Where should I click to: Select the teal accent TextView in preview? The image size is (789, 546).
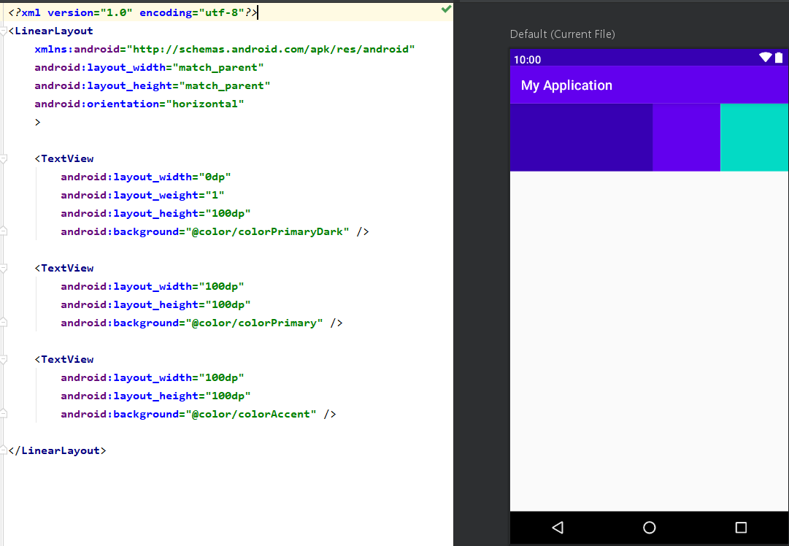point(754,137)
